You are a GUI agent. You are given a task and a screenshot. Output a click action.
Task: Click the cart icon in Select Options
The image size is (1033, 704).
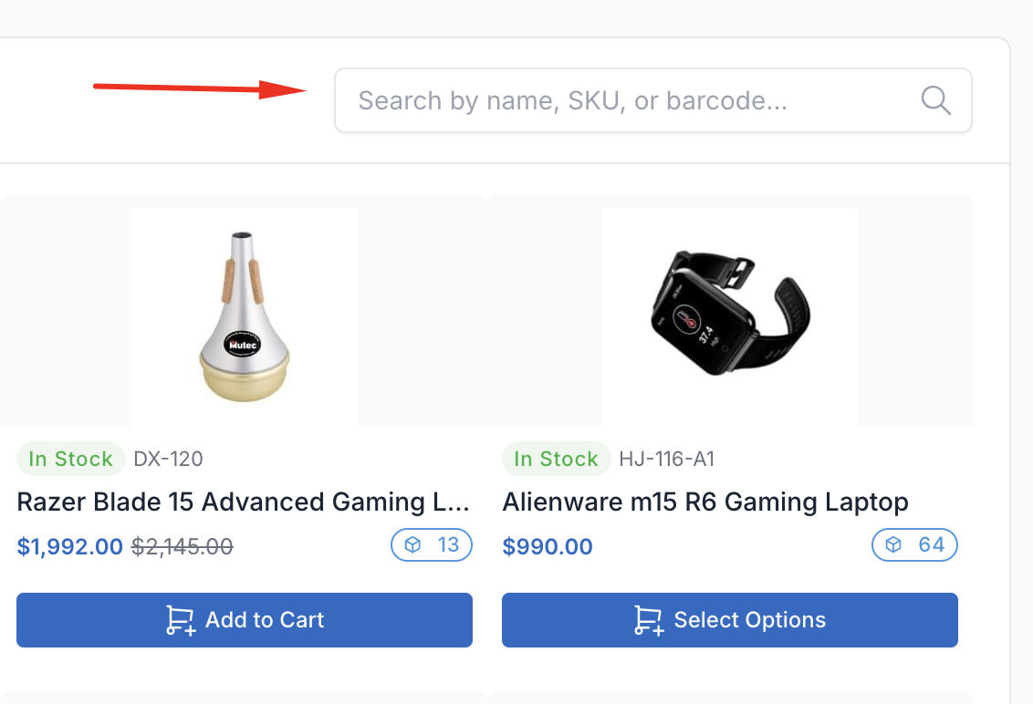[648, 621]
